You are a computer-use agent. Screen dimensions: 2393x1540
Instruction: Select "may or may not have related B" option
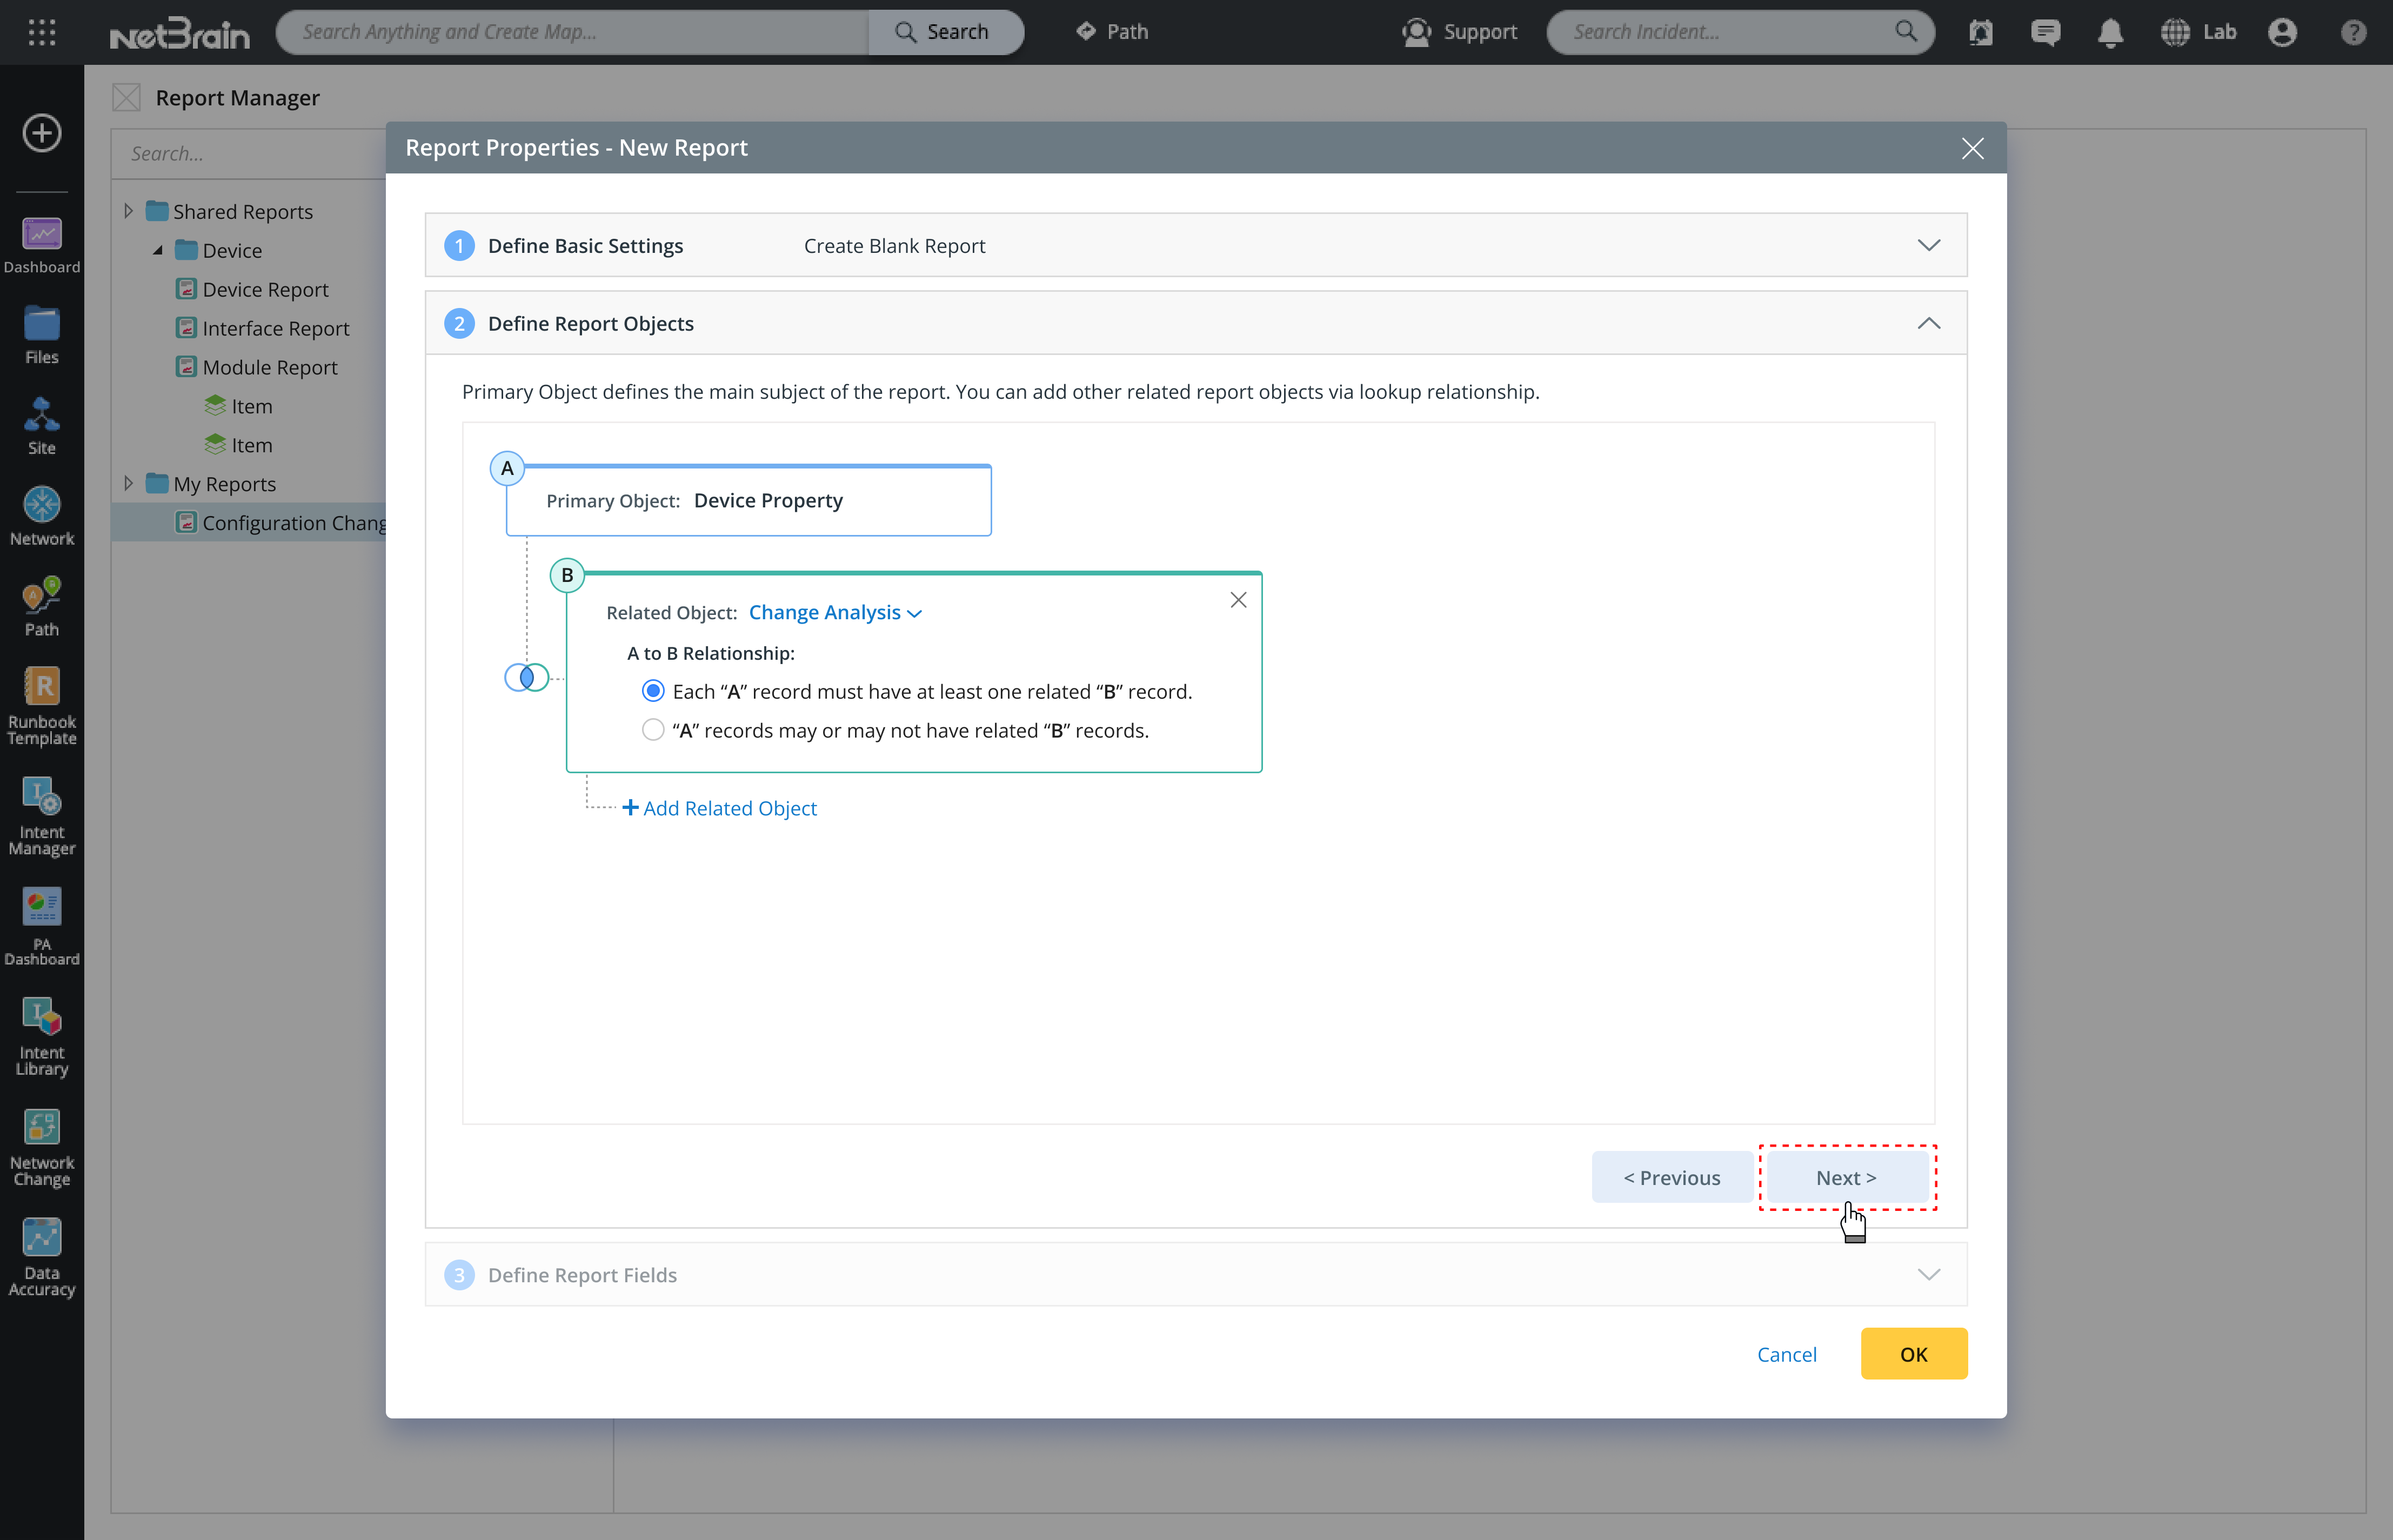coord(653,730)
